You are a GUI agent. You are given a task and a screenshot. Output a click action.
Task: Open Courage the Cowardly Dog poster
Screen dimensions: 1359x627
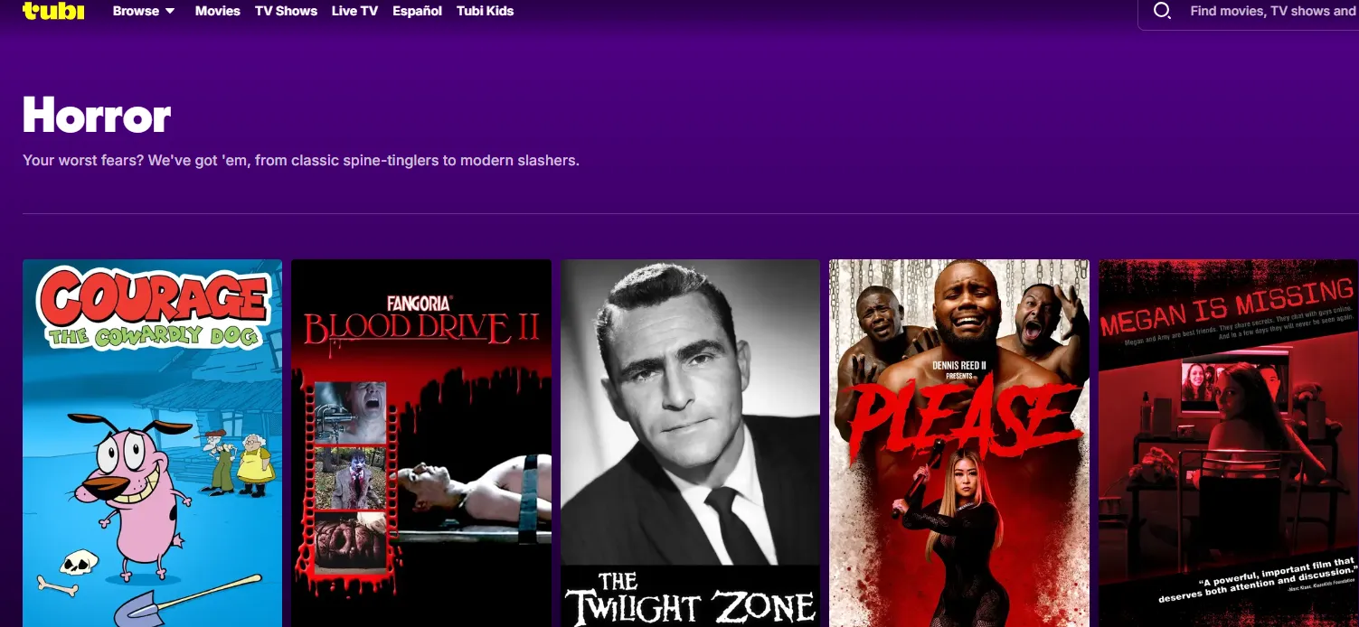click(x=152, y=443)
